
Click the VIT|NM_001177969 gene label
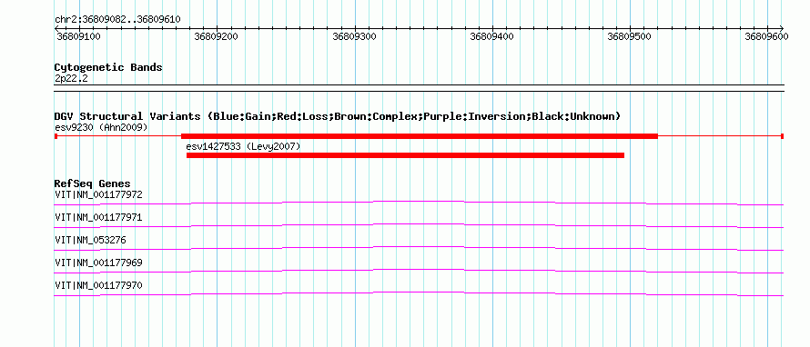(x=98, y=263)
